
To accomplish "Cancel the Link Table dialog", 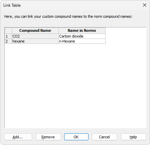I will [x=105, y=137].
